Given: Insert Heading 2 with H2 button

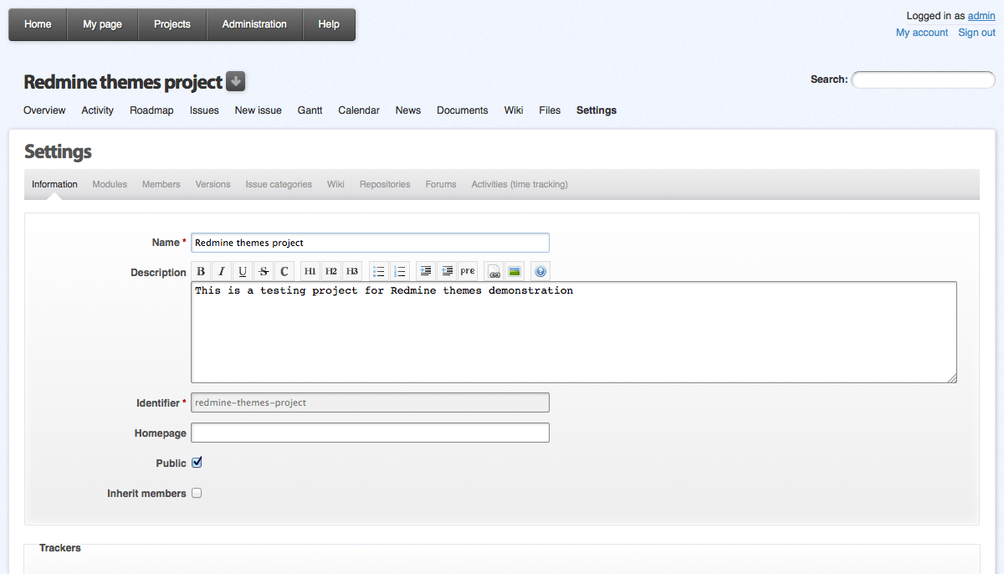Looking at the screenshot, I should (331, 271).
